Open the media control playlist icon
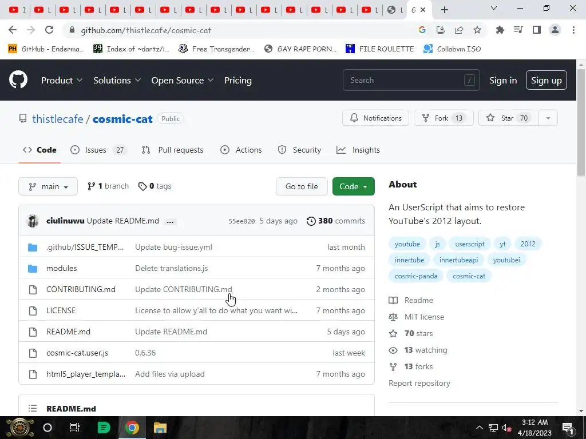Screen dimensions: 586x439 (518, 30)
